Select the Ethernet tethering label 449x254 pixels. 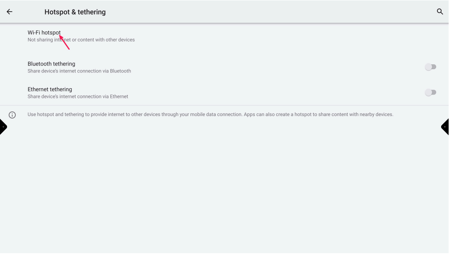pyautogui.click(x=50, y=90)
